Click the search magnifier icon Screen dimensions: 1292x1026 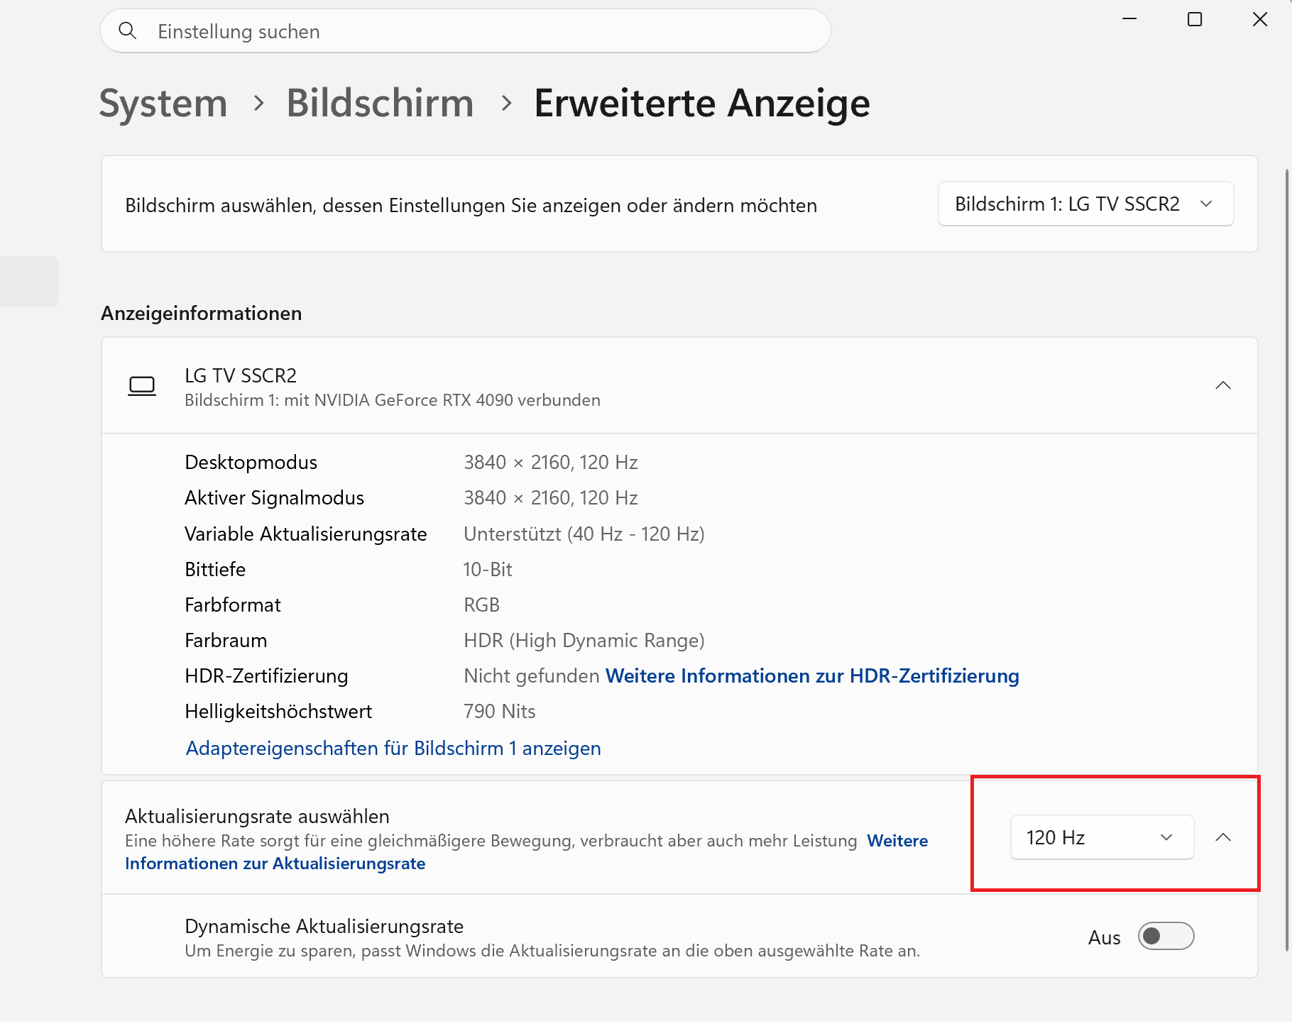[x=128, y=31]
